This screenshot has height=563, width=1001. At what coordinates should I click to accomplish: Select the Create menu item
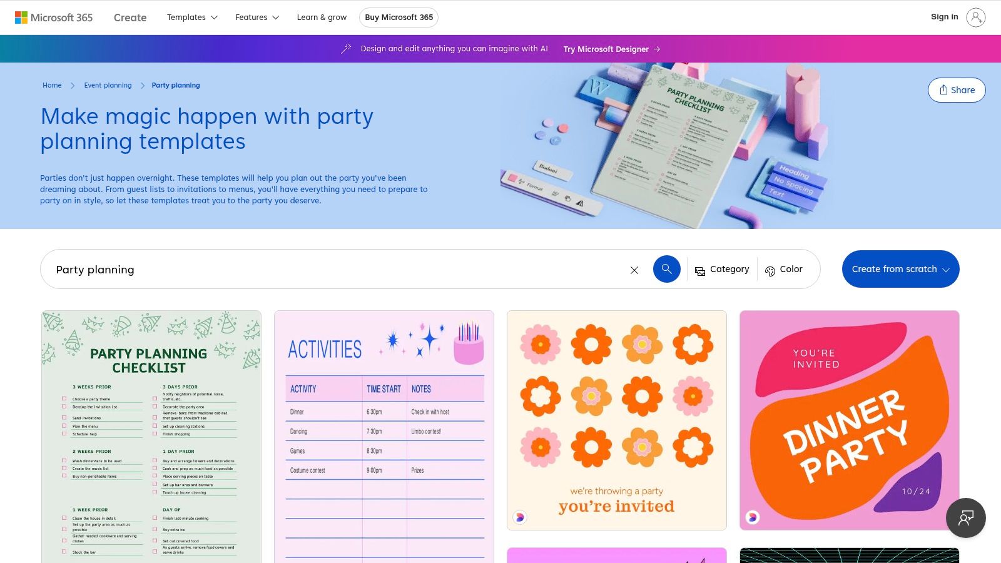point(130,17)
